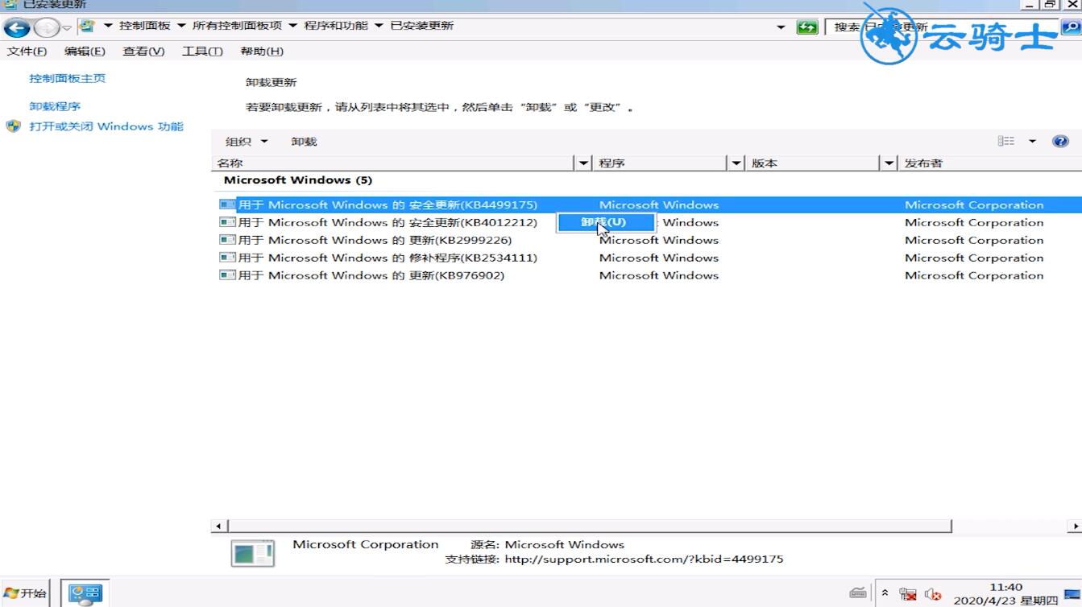1082x607 pixels.
Task: Click the taskbar clock showing 11:40
Action: (x=1005, y=594)
